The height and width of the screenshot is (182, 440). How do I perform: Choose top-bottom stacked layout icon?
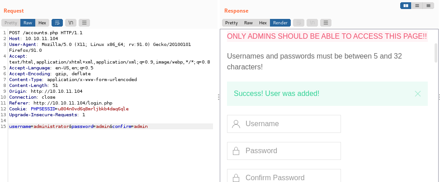417,5
